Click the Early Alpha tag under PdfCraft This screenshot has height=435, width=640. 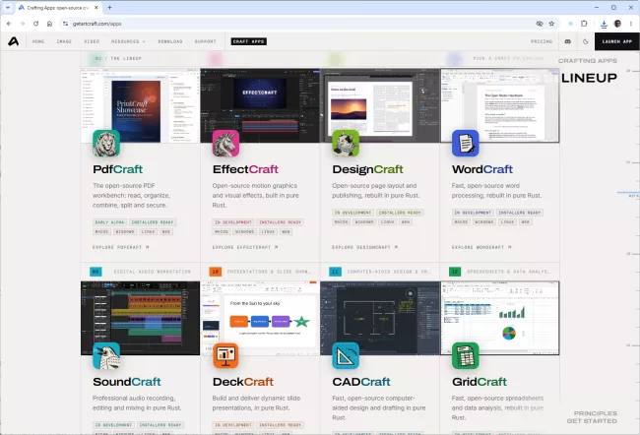pyautogui.click(x=109, y=222)
